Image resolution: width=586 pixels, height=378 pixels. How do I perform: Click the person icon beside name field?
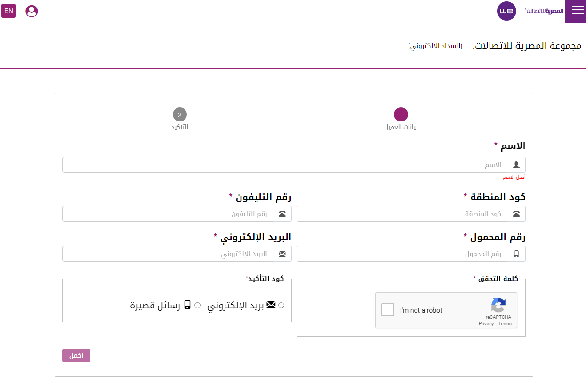coord(516,165)
